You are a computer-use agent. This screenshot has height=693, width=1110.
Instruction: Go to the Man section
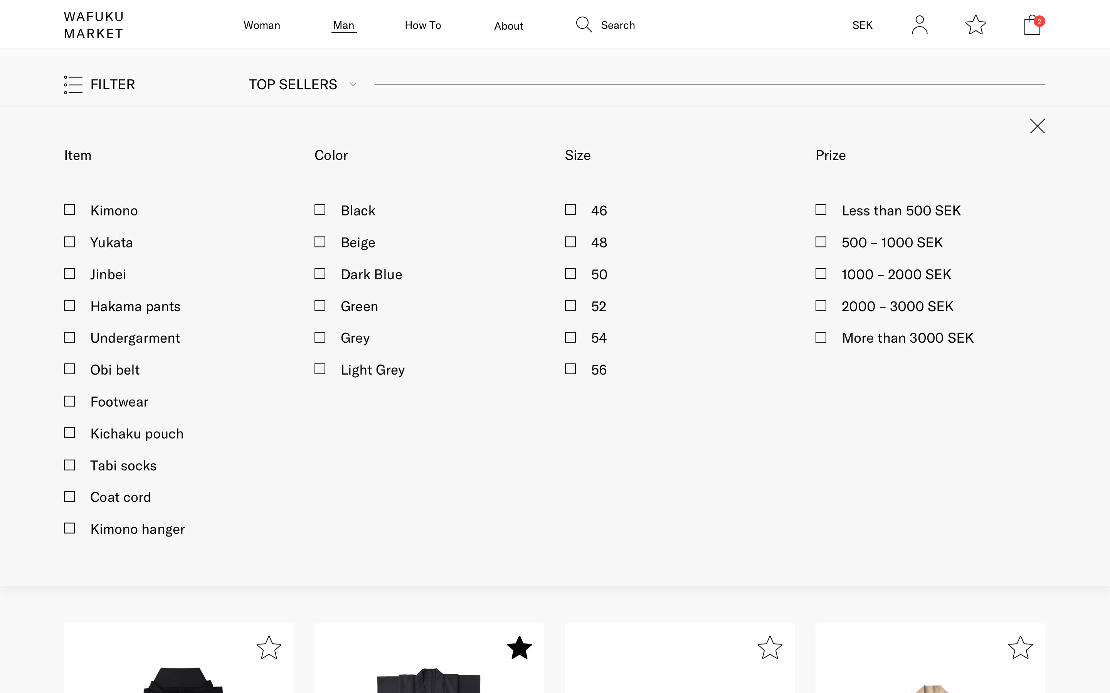(x=343, y=25)
